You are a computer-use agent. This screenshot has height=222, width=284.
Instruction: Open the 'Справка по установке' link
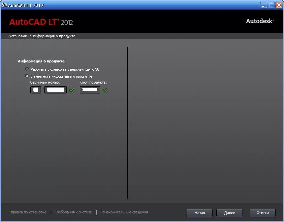coord(27,212)
